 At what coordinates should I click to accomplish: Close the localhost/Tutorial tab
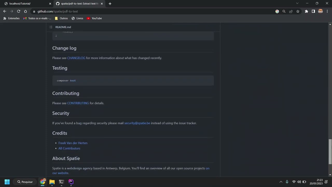(50, 4)
